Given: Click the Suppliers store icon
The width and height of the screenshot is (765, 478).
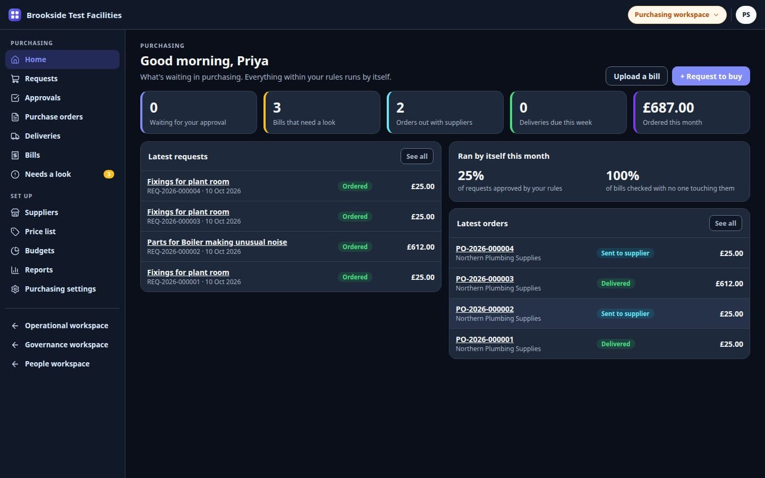Looking at the screenshot, I should [15, 212].
